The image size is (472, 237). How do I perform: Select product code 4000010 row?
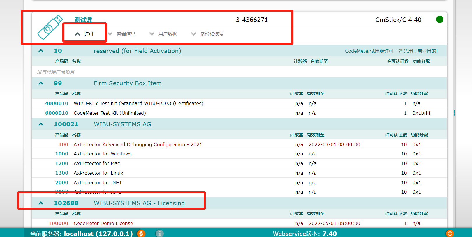[239, 103]
